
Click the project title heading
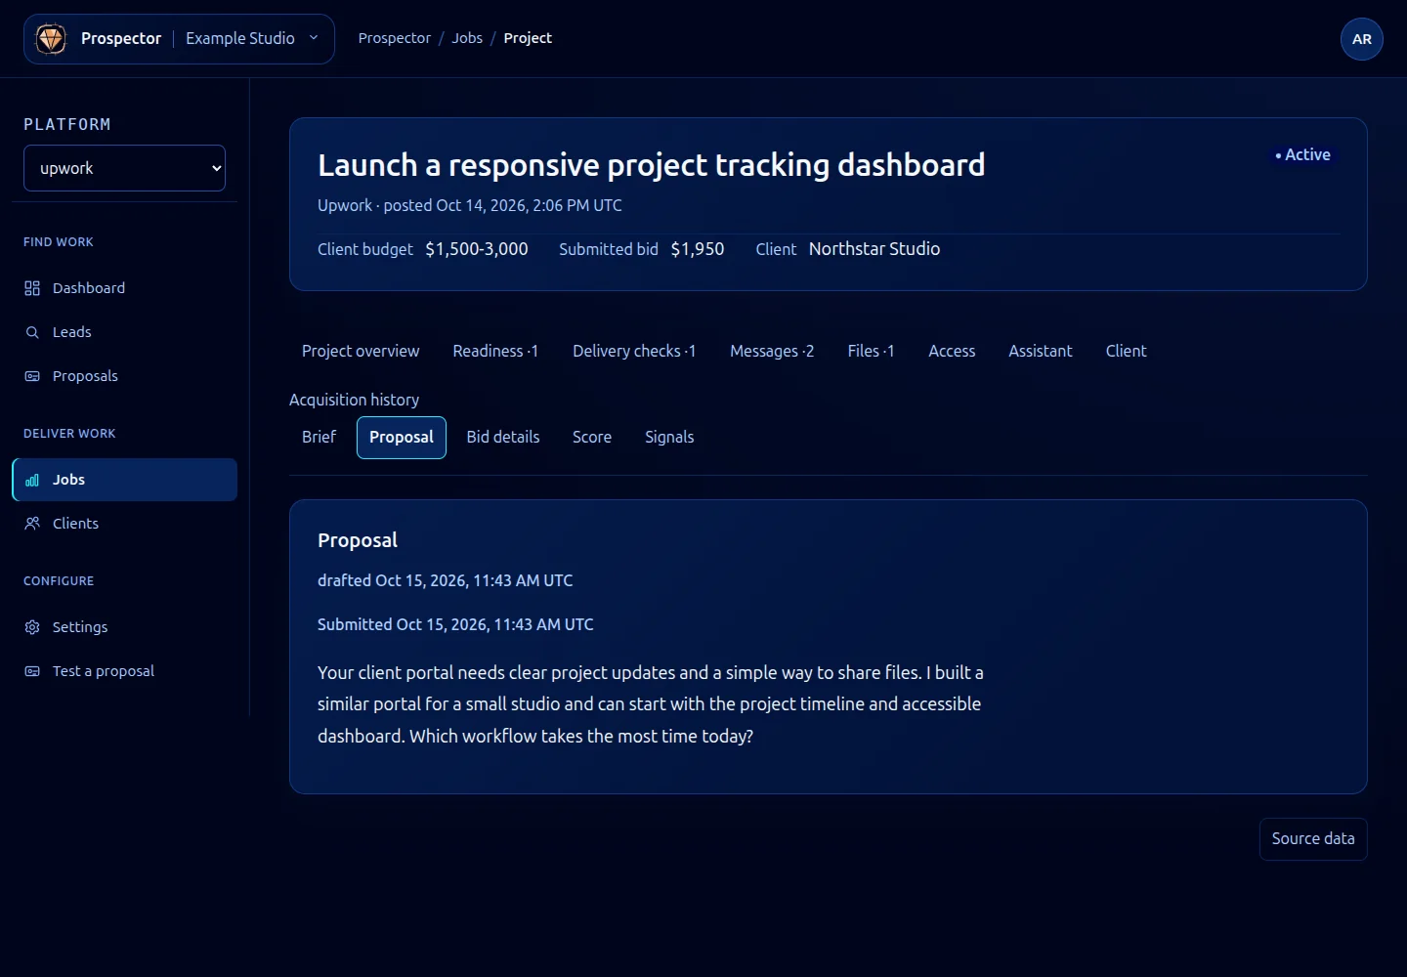(x=651, y=165)
